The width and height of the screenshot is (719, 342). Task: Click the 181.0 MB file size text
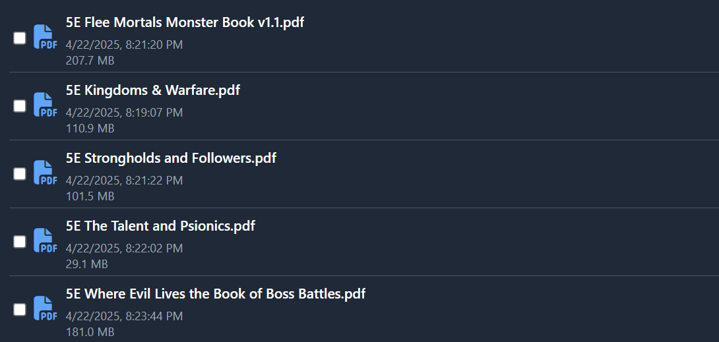[90, 332]
